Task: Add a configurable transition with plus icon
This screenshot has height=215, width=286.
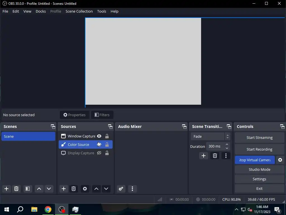Action: [204, 156]
